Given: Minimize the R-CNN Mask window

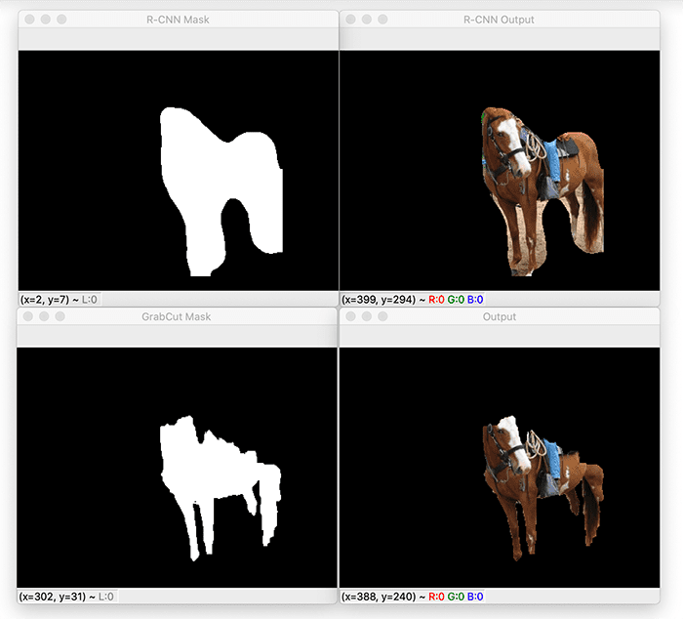Looking at the screenshot, I should point(46,20).
